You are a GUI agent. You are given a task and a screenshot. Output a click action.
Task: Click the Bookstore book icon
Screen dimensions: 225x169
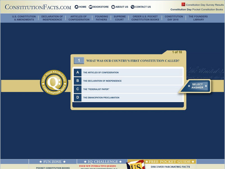91,7
